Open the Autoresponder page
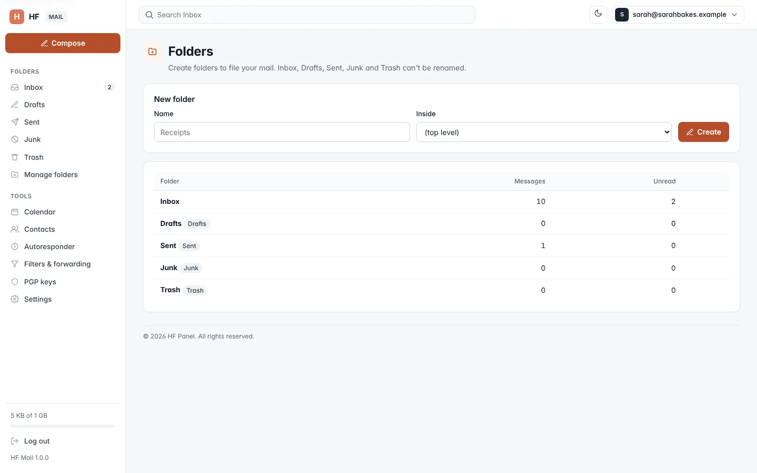This screenshot has width=757, height=473. [x=63, y=246]
